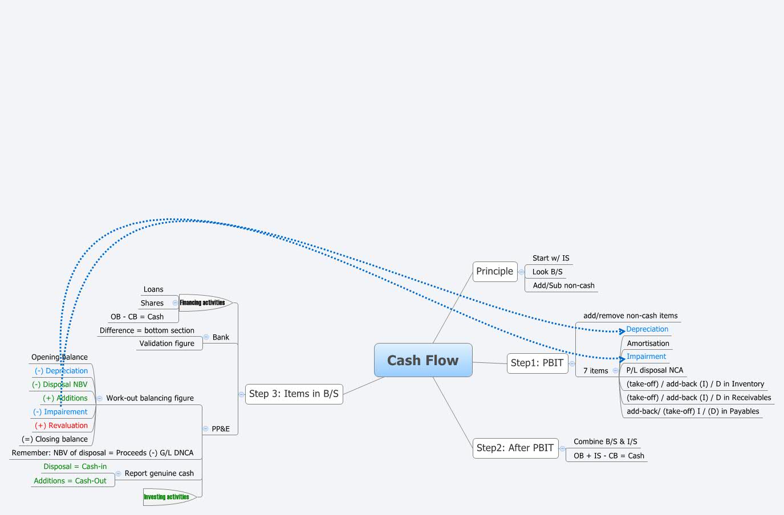Click the collapse minus icon beside Principle
Viewport: 784px width, 515px height.
(x=521, y=272)
